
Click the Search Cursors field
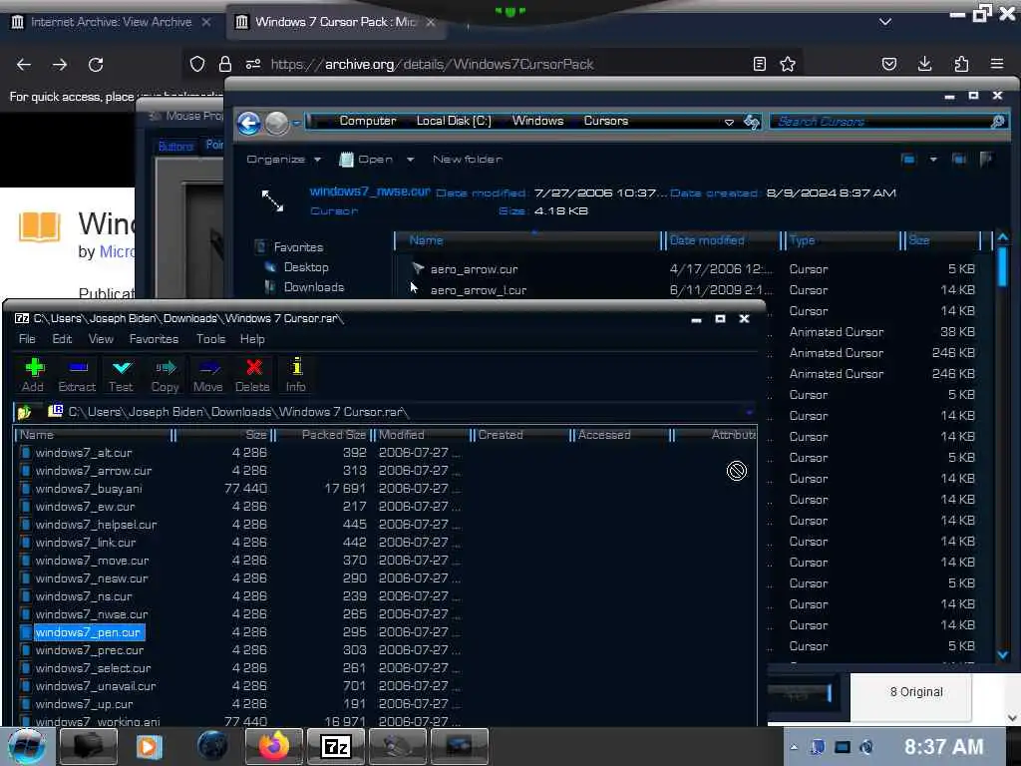pos(888,122)
